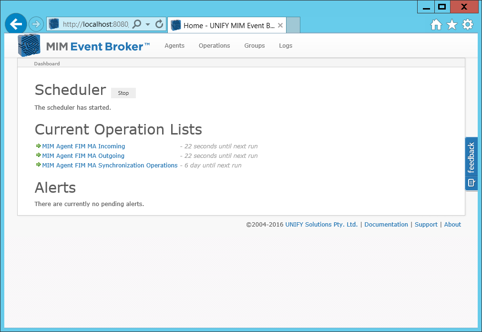The width and height of the screenshot is (482, 332).
Task: Close the Home - UNIFY MIM tab
Action: click(280, 26)
